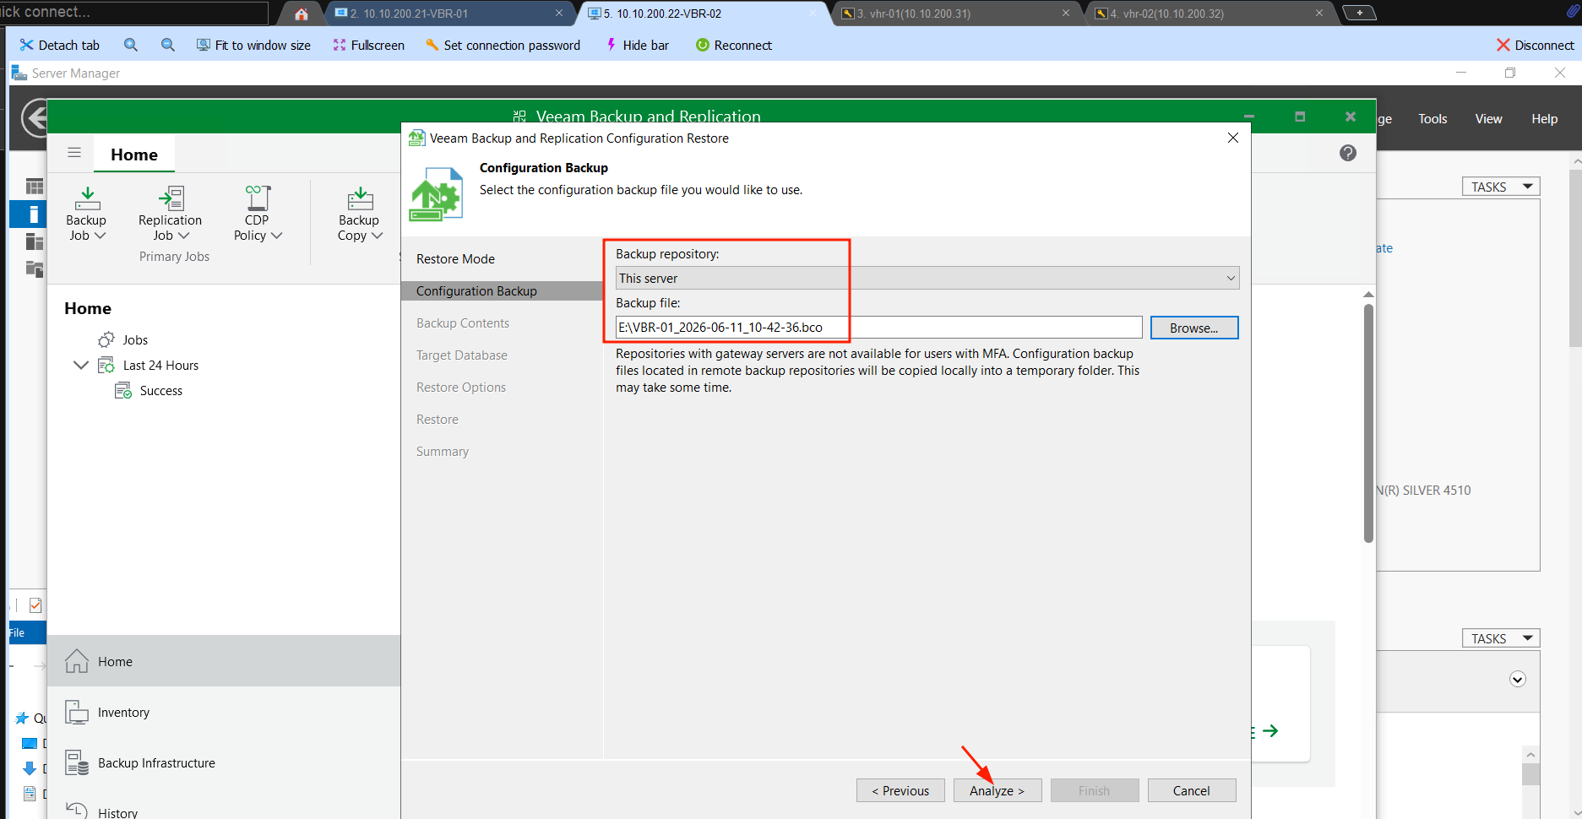Expand the CDP Policy dropdown arrow
The height and width of the screenshot is (819, 1582).
pyautogui.click(x=276, y=236)
